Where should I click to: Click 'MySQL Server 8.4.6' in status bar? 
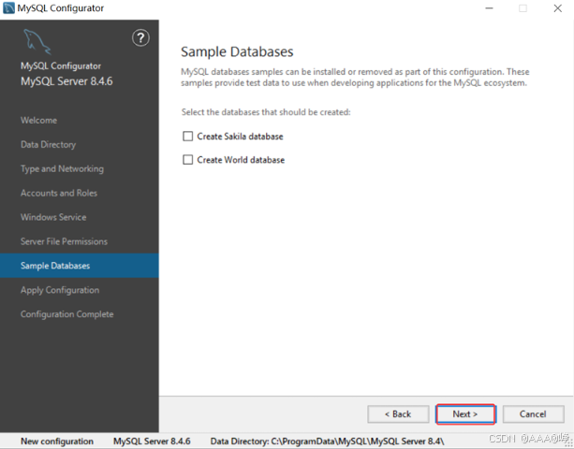click(152, 442)
